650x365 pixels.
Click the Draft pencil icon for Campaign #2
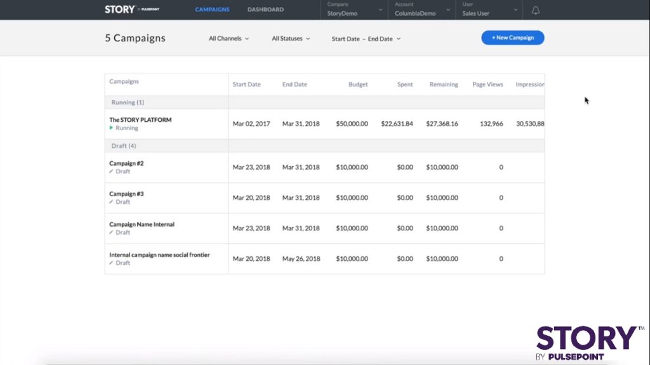click(111, 171)
